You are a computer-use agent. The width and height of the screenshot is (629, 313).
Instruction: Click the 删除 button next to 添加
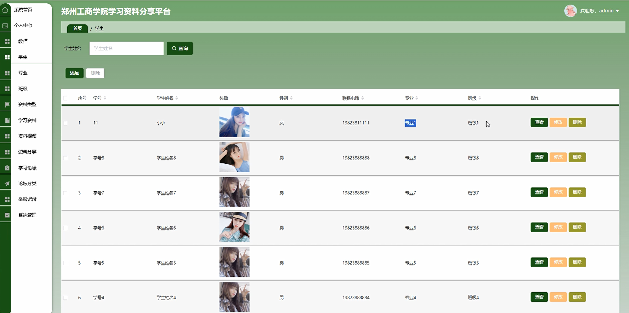coord(95,73)
